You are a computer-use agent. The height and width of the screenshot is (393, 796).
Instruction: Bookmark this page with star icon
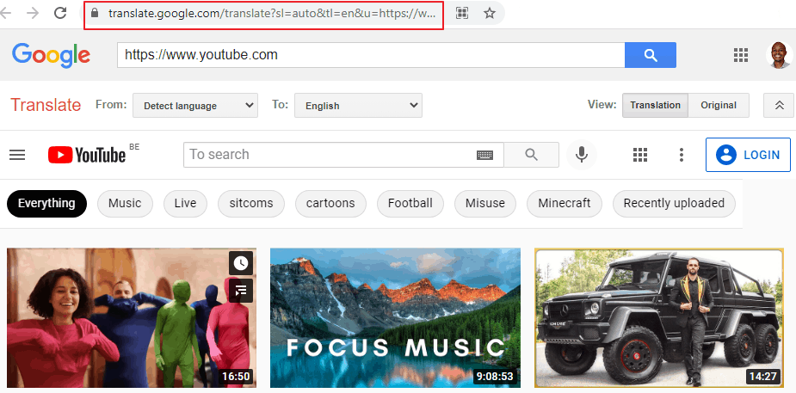pos(490,13)
